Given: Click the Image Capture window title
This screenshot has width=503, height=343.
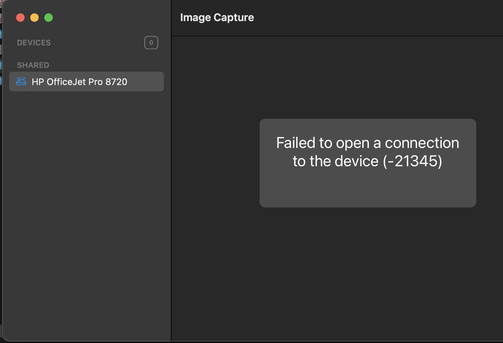Looking at the screenshot, I should point(217,18).
